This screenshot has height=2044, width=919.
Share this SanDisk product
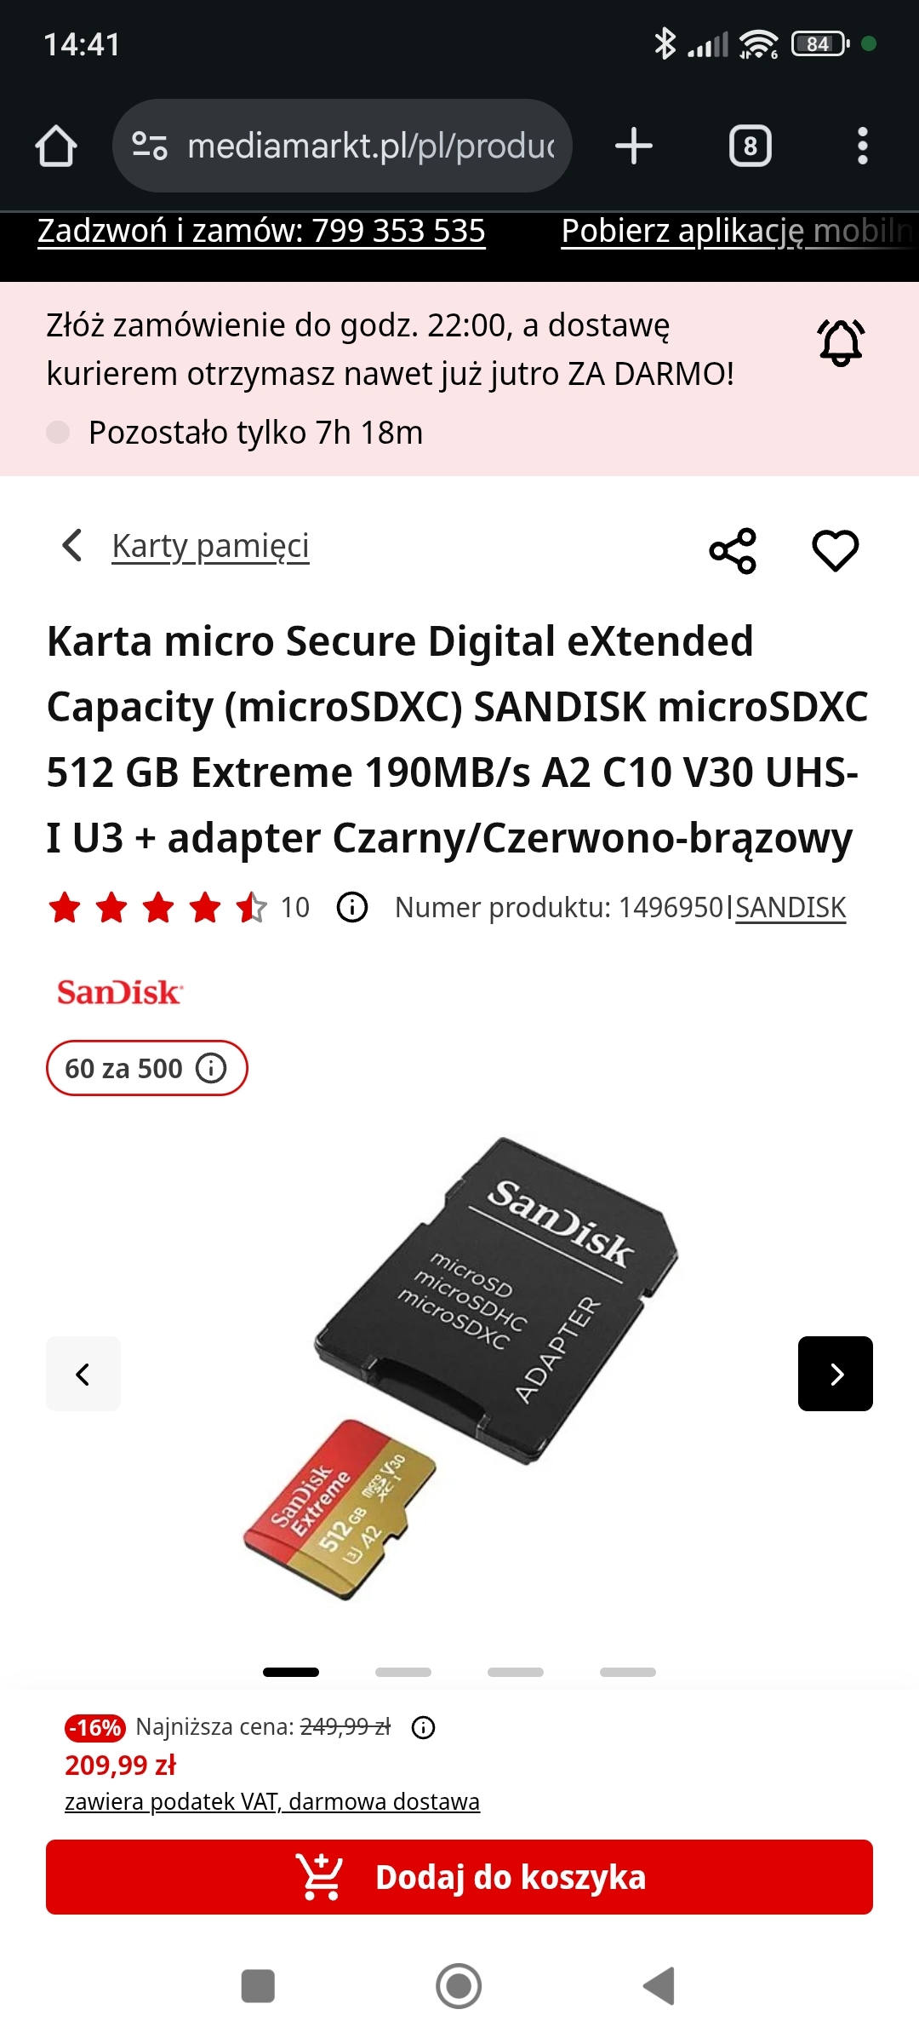(733, 550)
